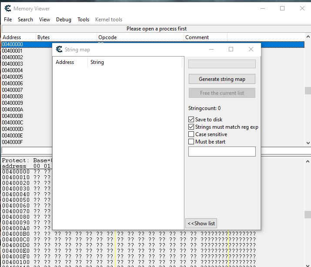
Task: Maximize the Memory Viewer window
Action: (282, 8)
